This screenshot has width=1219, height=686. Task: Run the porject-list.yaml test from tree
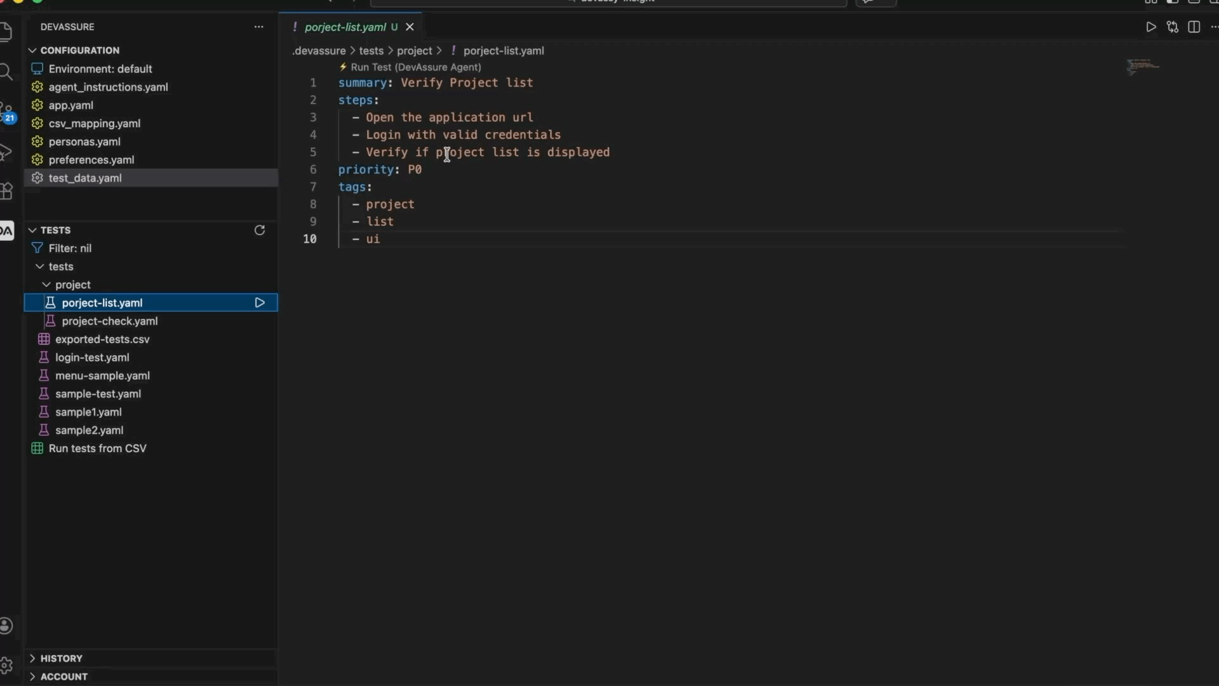(260, 303)
